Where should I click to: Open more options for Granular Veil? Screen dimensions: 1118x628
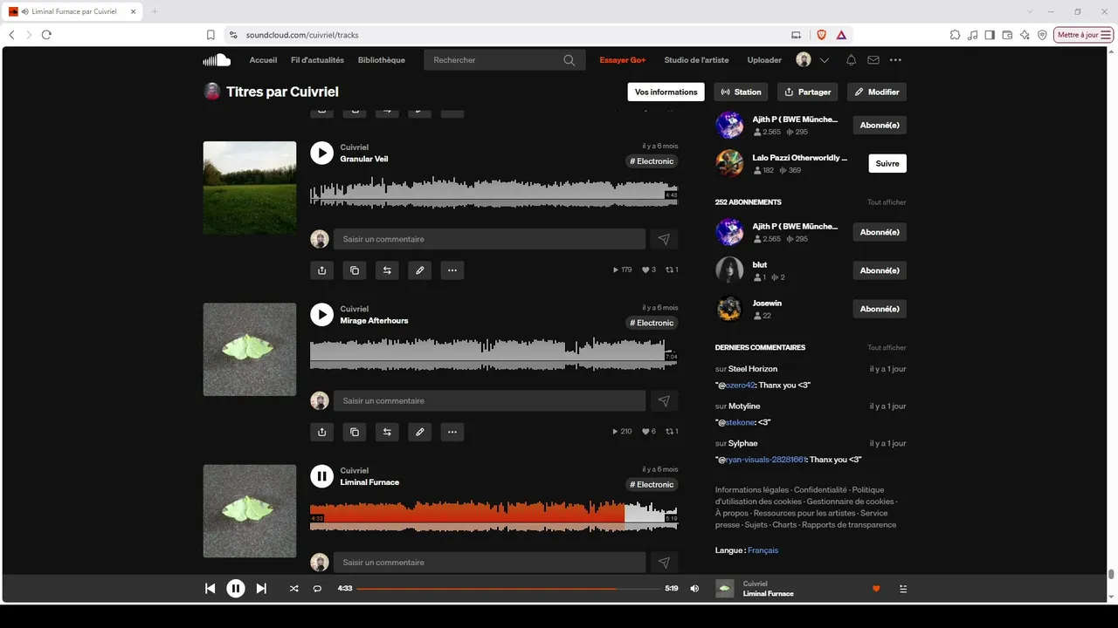click(x=452, y=270)
